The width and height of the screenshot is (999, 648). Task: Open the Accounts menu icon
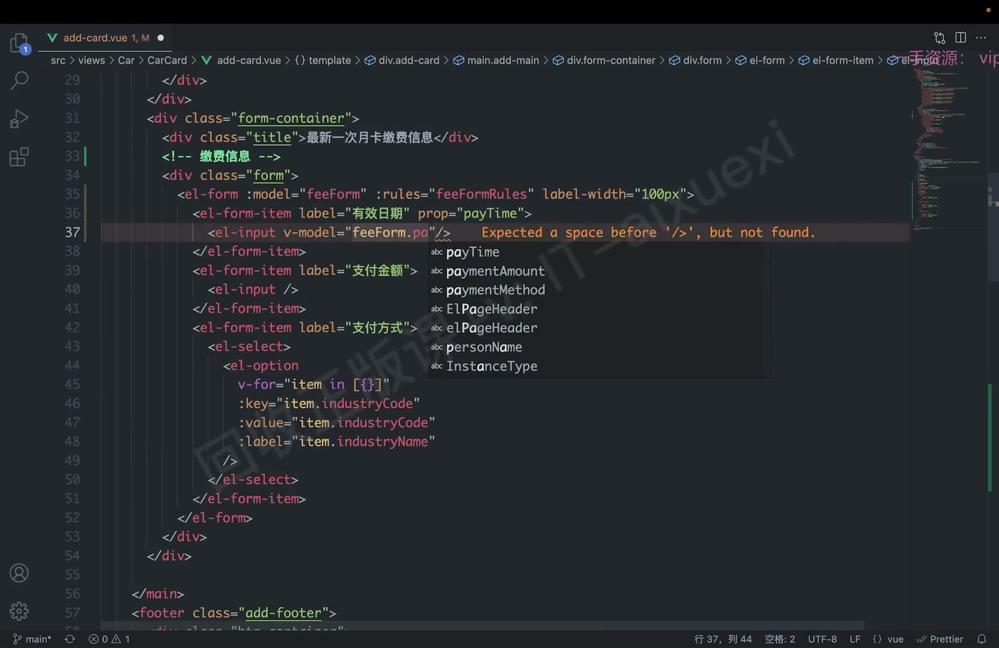tap(19, 573)
